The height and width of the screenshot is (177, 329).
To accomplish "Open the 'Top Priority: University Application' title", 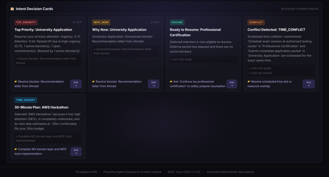I will pos(43,30).
